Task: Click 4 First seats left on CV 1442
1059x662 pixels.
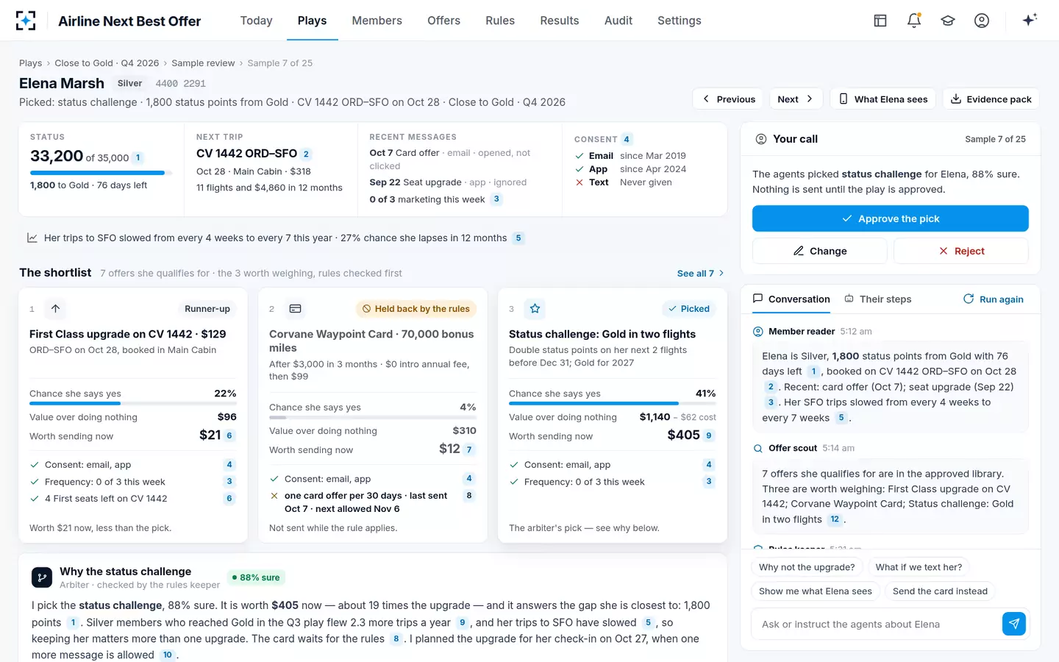Action: pos(106,499)
